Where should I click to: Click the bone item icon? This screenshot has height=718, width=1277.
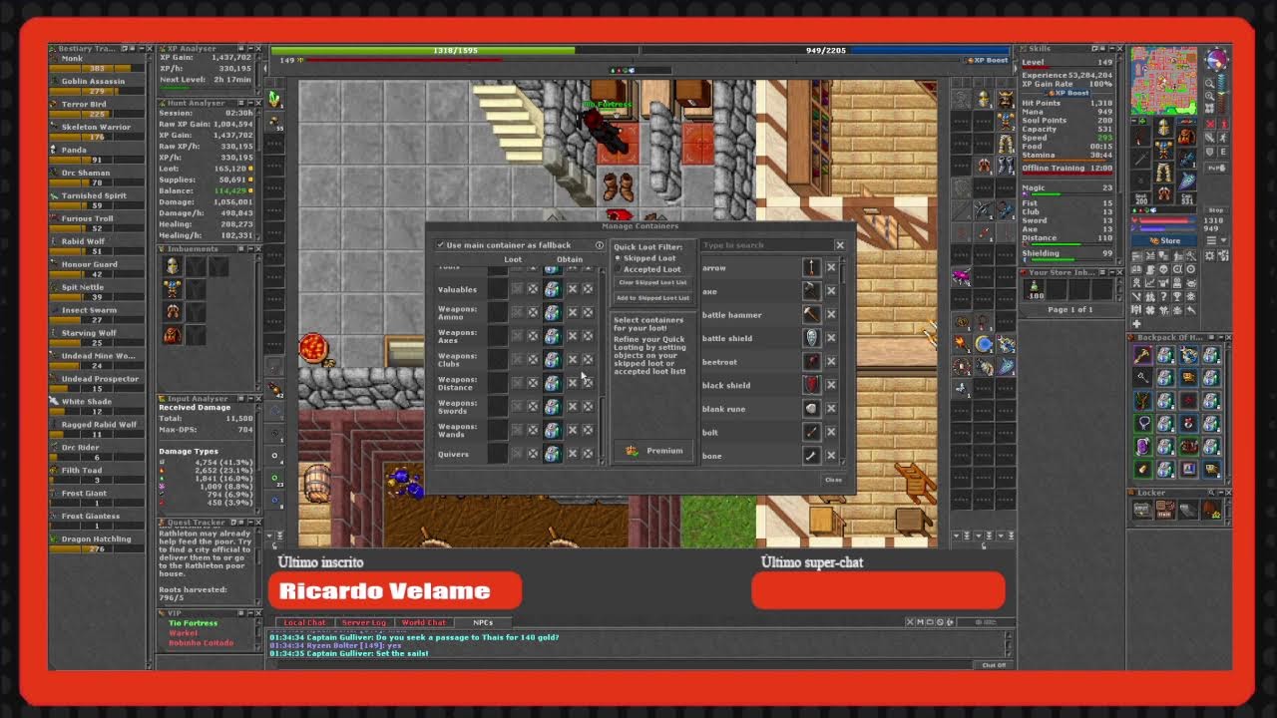(811, 455)
